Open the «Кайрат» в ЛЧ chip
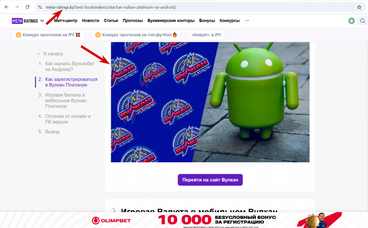The height and width of the screenshot is (228, 368). [x=206, y=35]
